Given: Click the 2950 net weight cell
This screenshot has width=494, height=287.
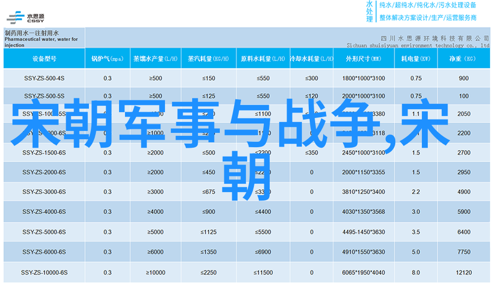Looking at the screenshot, I should click(x=464, y=172).
